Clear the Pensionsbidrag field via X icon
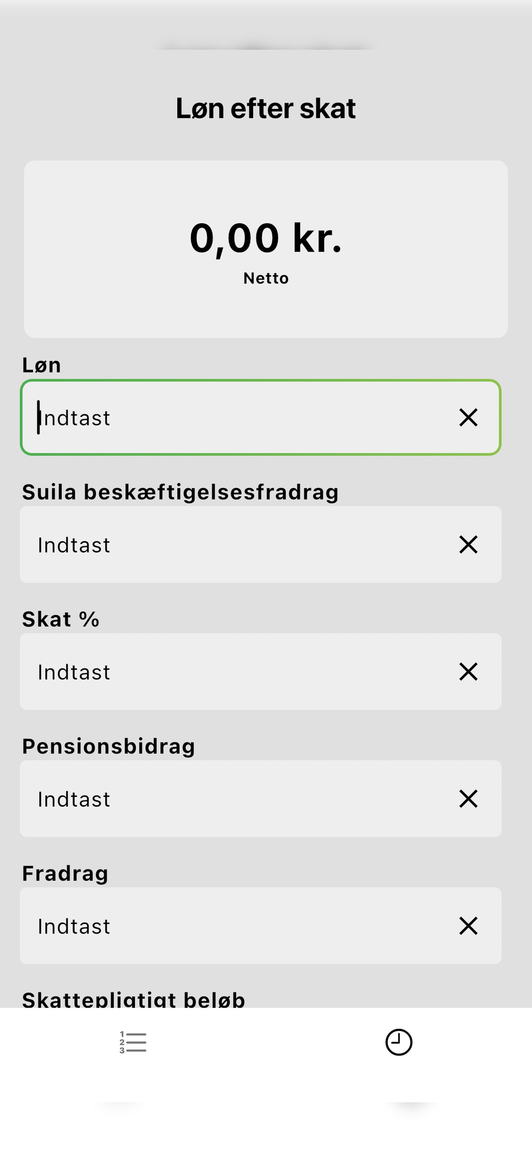This screenshot has width=532, height=1152. pyautogui.click(x=468, y=798)
